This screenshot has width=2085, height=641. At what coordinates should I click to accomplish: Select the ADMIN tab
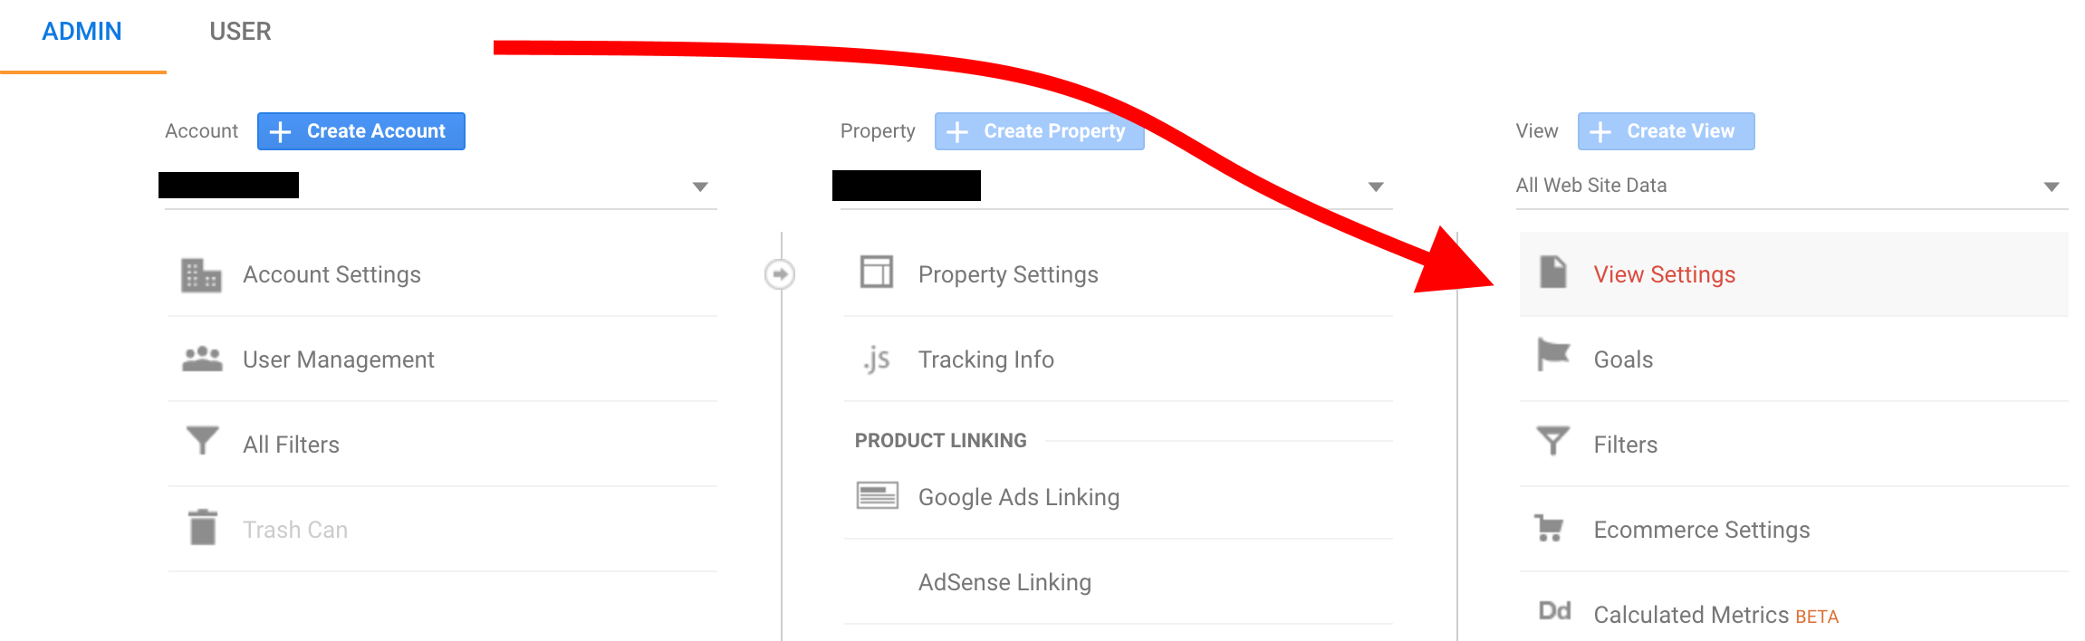[x=82, y=32]
